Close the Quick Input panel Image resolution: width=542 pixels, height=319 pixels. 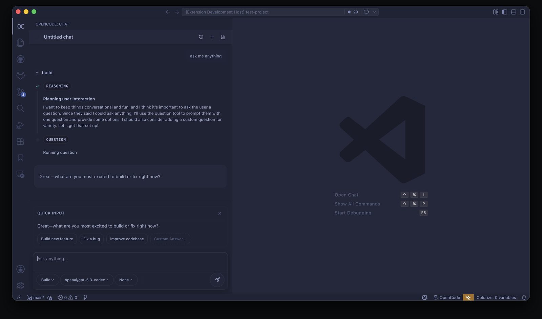220,213
